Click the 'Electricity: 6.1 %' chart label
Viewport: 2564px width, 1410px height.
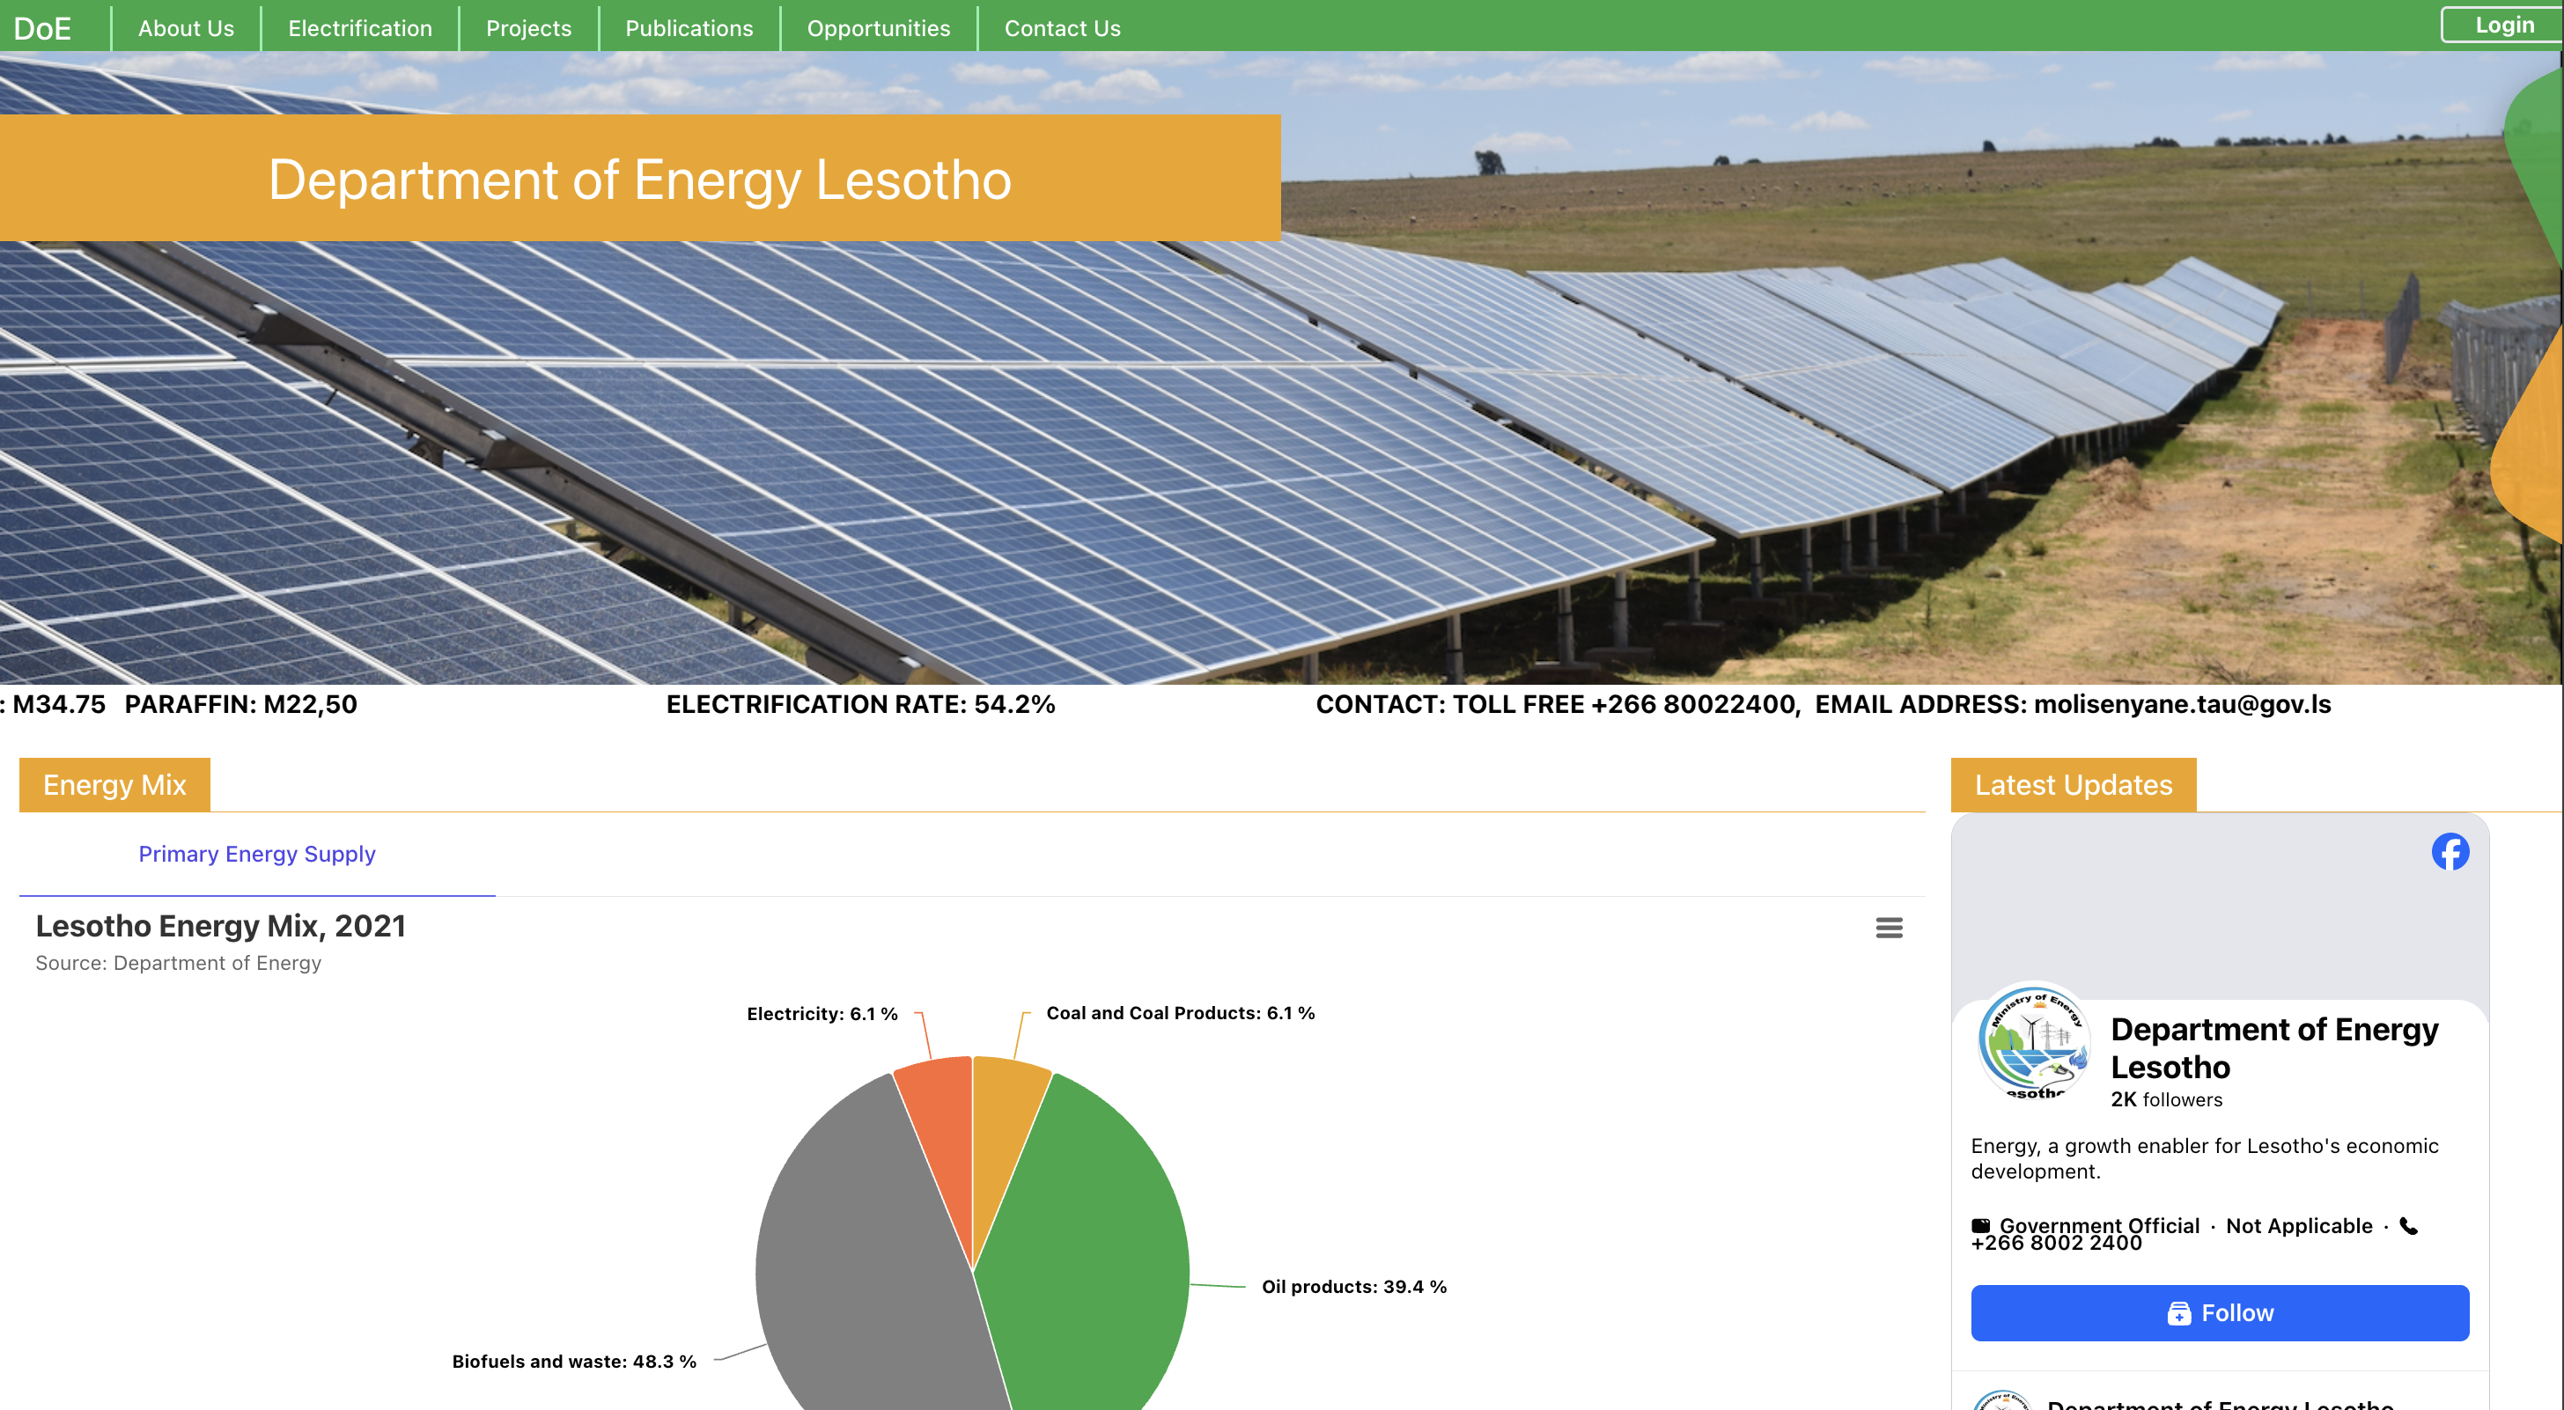tap(822, 1014)
